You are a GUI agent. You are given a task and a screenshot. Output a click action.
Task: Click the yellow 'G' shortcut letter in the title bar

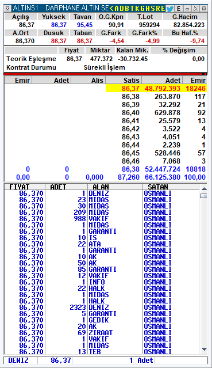point(142,9)
